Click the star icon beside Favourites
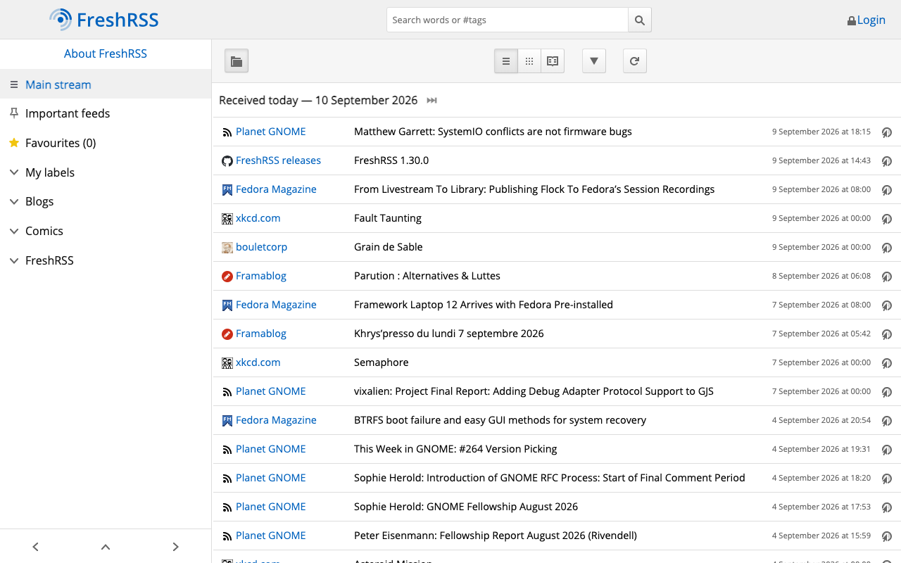 pos(14,143)
